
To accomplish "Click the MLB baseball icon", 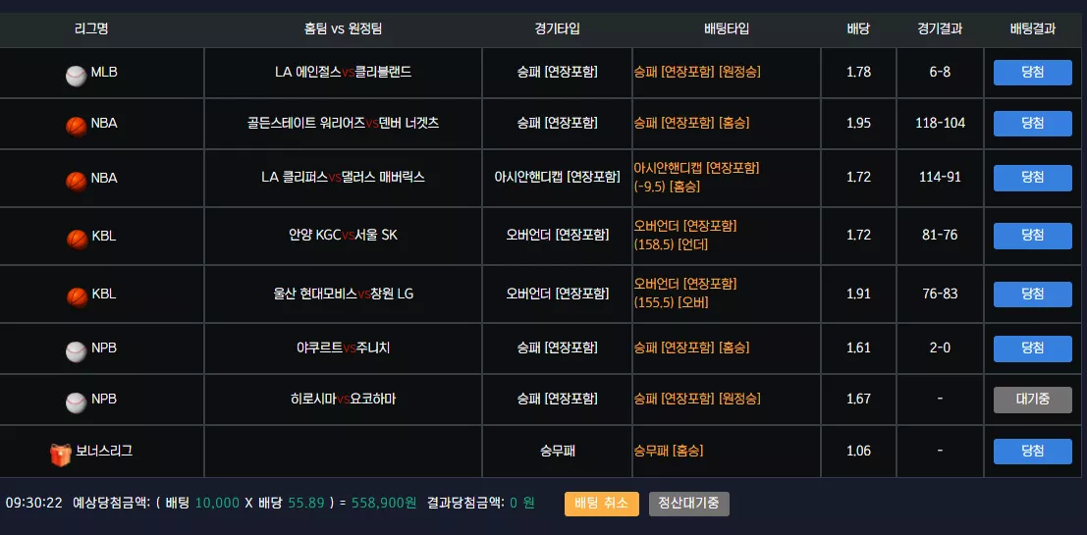I will click(x=77, y=77).
